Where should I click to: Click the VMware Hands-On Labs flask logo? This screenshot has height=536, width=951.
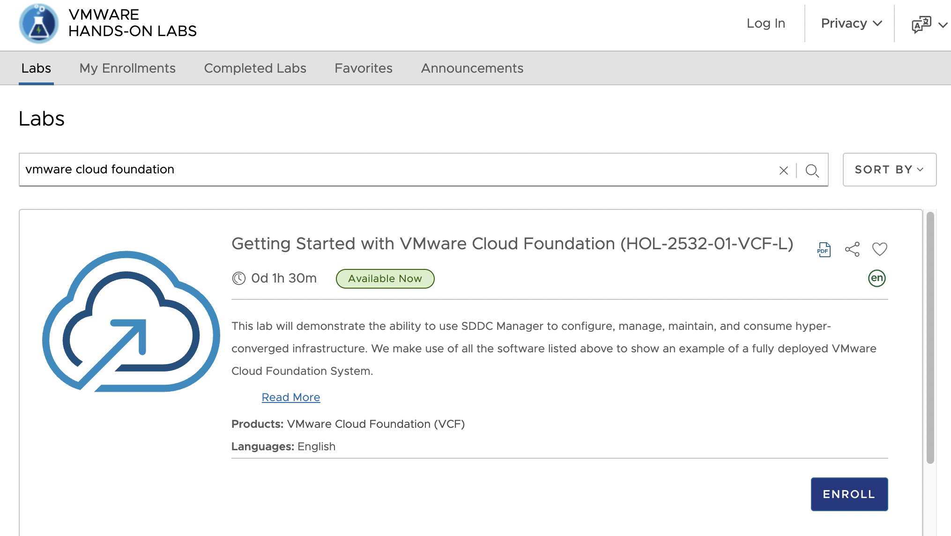click(39, 24)
